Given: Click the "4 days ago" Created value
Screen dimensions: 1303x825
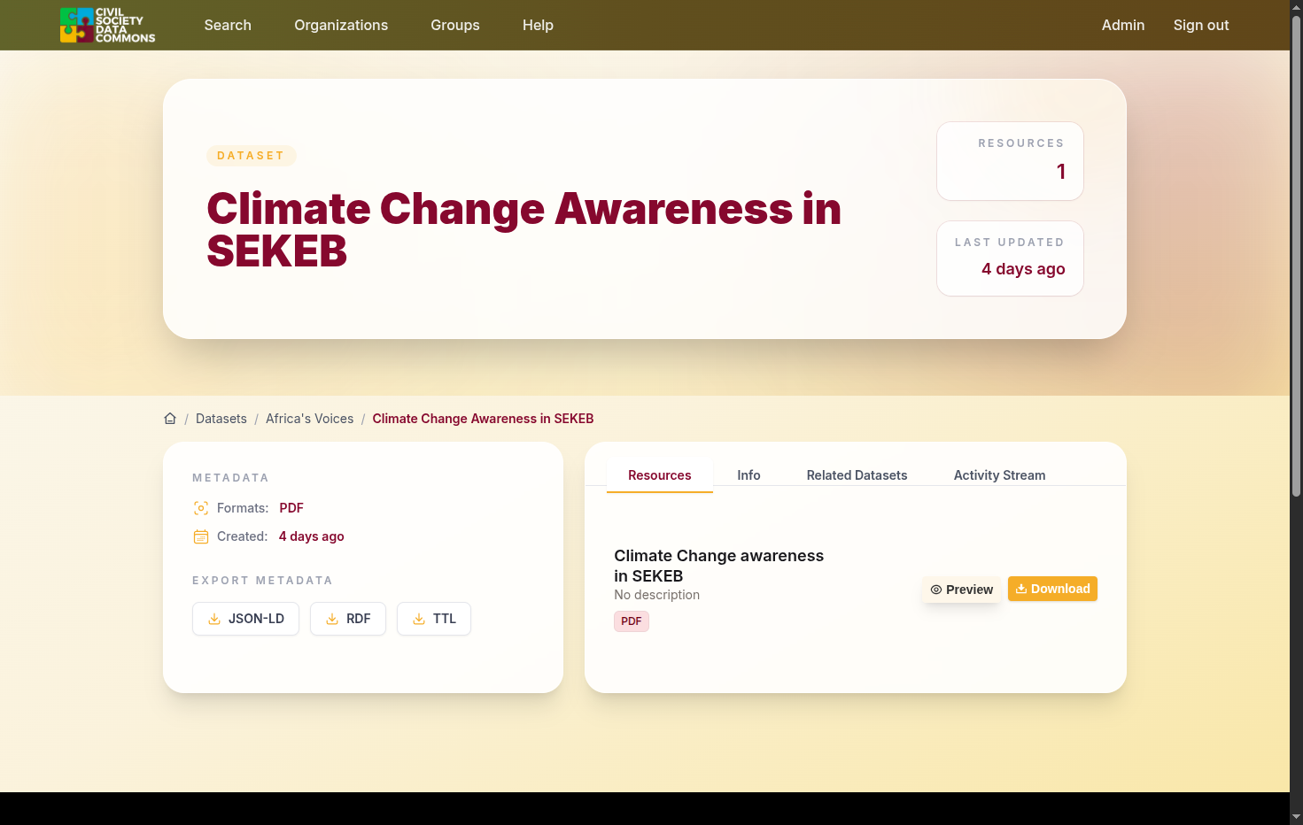Looking at the screenshot, I should (311, 536).
